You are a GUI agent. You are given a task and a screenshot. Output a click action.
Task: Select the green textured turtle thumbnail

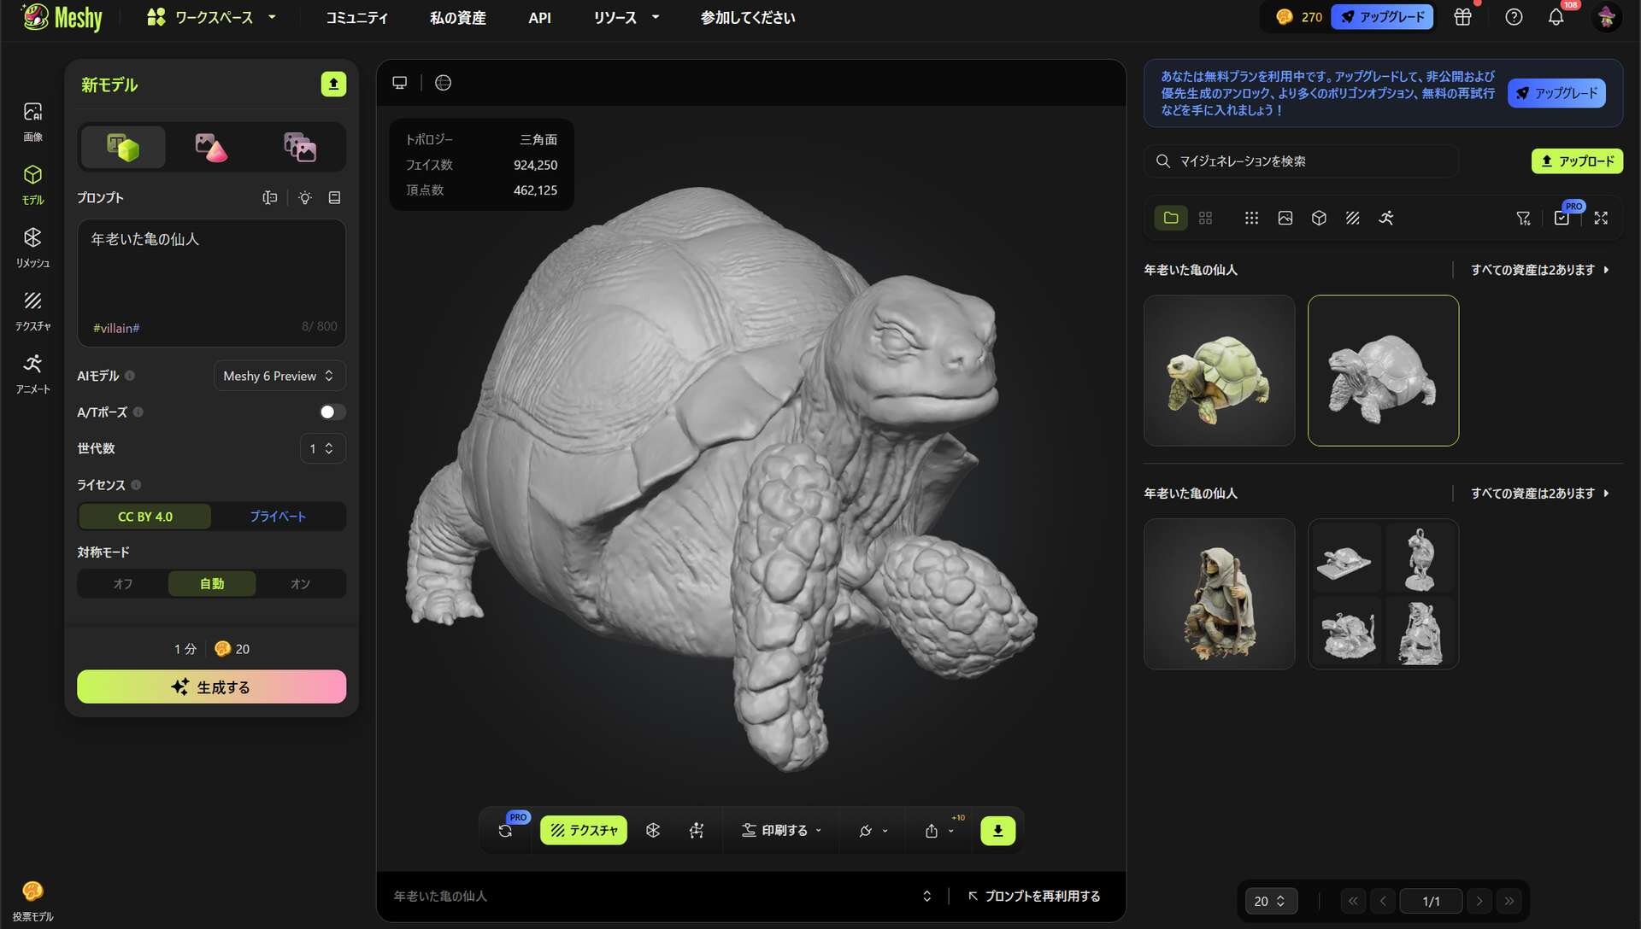(x=1219, y=371)
